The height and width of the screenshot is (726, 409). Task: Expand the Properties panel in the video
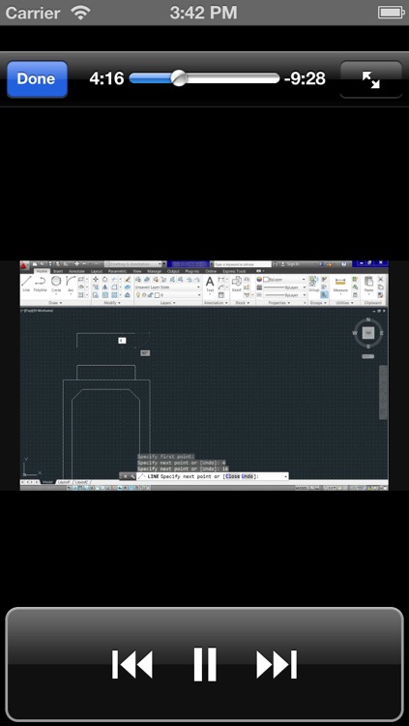(280, 303)
